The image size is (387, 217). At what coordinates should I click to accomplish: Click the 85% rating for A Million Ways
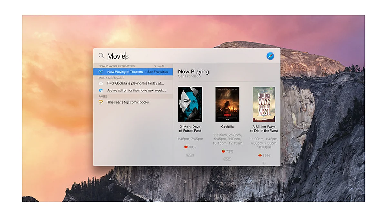266,155
